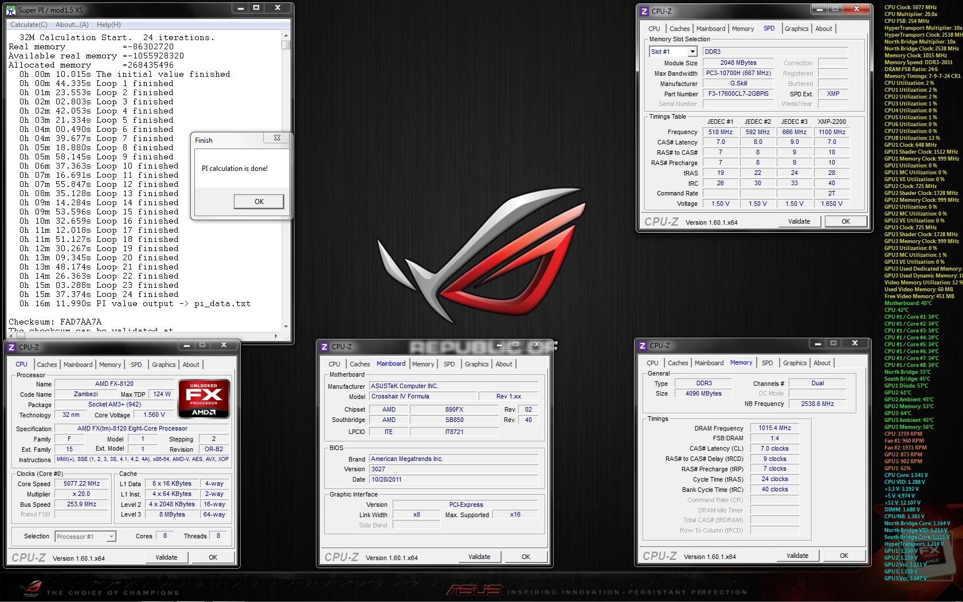The image size is (963, 602).
Task: Open About menu in Super PI
Action: [x=72, y=25]
